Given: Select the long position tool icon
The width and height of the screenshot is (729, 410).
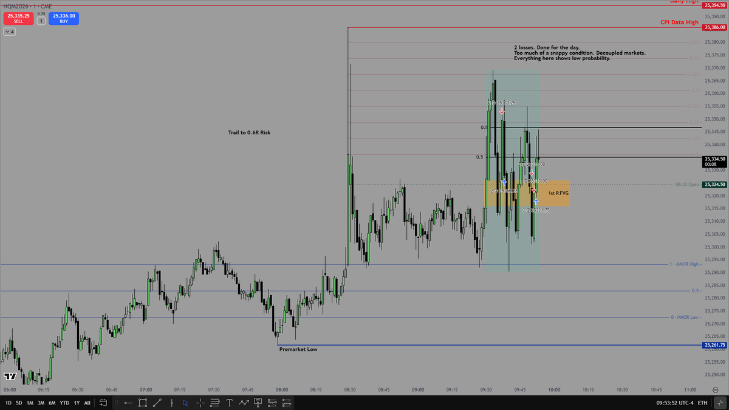Looking at the screenshot, I should click(272, 403).
